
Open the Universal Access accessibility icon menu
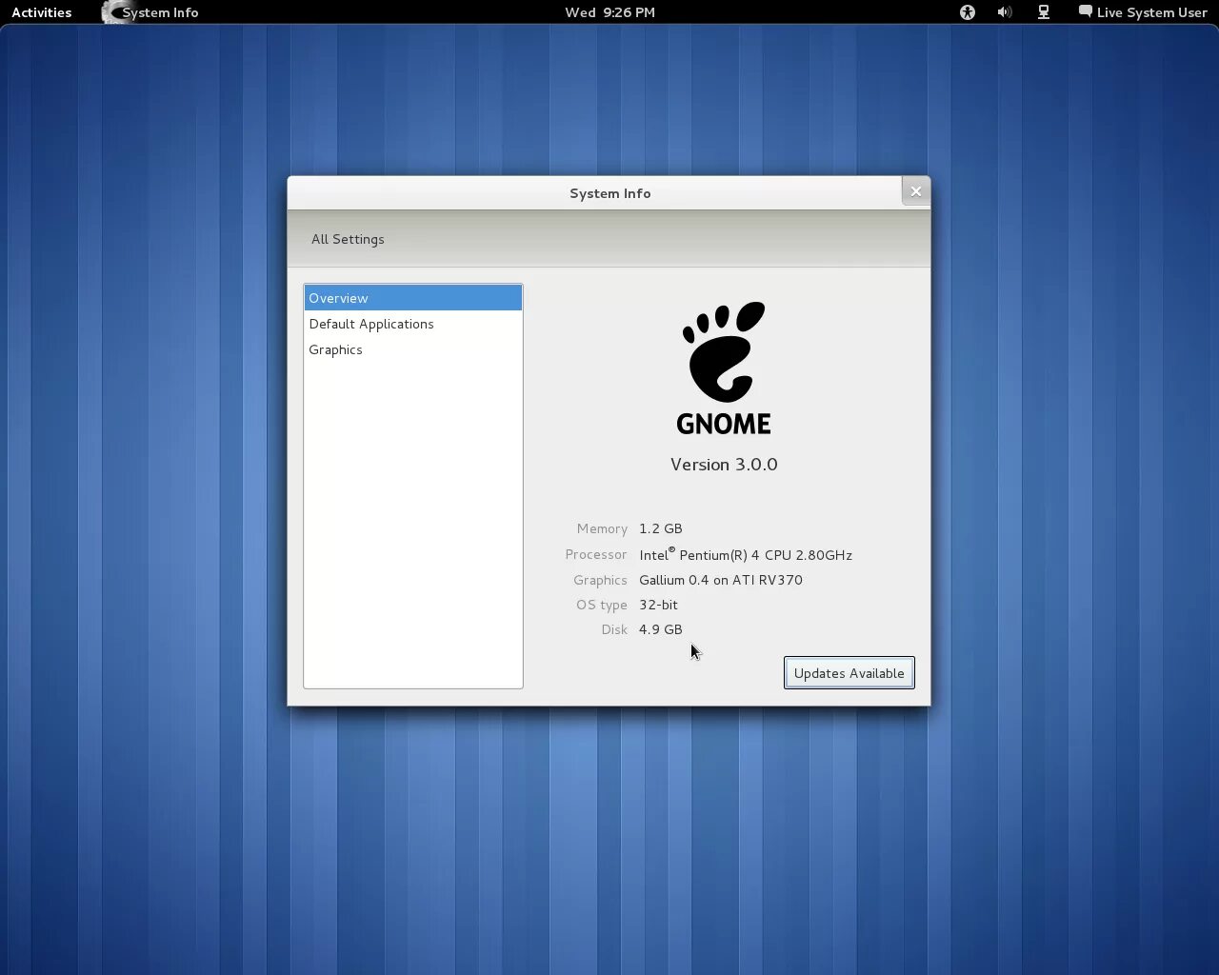click(x=968, y=12)
